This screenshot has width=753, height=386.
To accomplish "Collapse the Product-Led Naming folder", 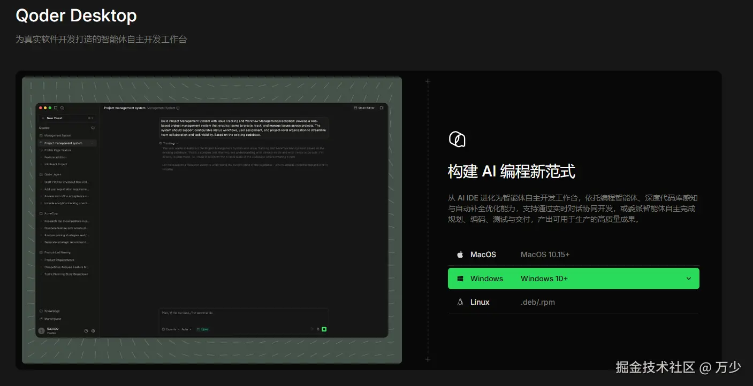I will click(x=55, y=252).
